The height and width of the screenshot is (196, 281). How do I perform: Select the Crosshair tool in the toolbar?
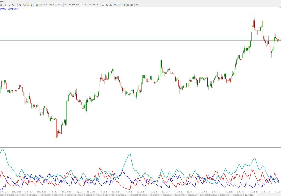(x=20, y=5)
